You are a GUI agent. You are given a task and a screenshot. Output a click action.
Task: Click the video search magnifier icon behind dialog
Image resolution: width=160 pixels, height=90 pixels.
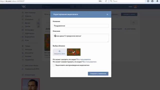133,22
